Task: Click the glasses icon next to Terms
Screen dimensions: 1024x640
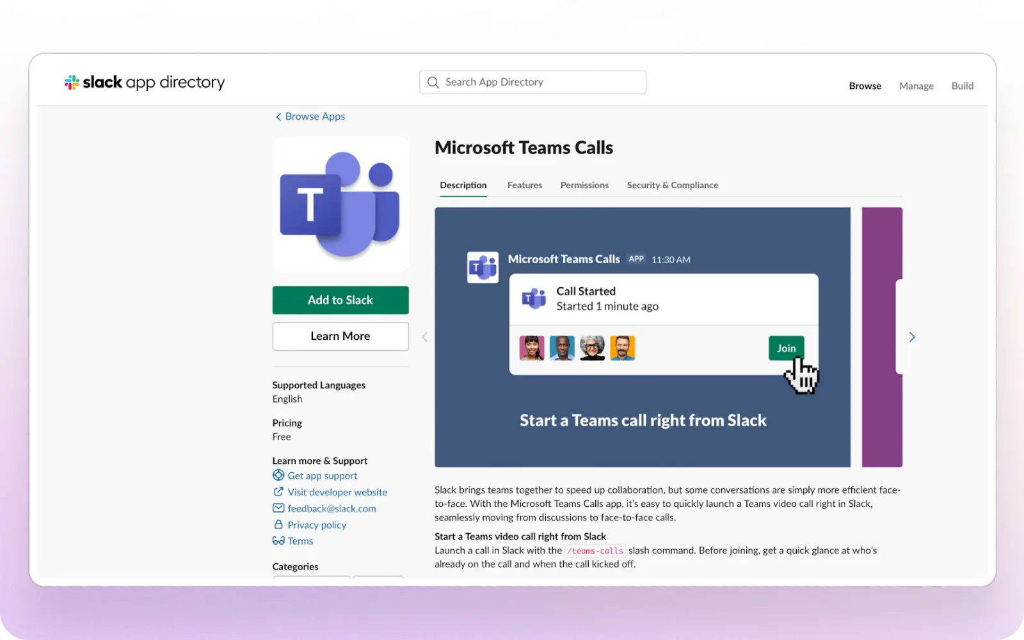Action: [x=278, y=541]
